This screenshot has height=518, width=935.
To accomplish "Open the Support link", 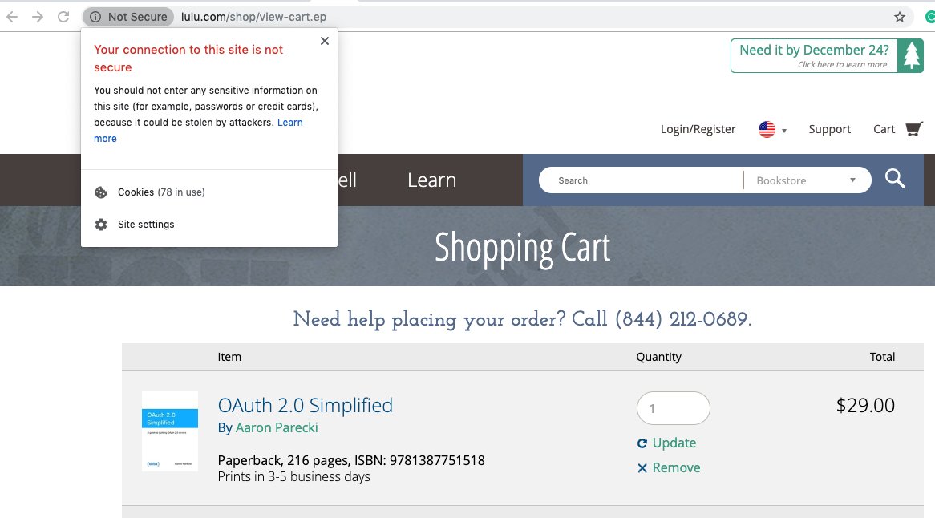I will [x=829, y=129].
